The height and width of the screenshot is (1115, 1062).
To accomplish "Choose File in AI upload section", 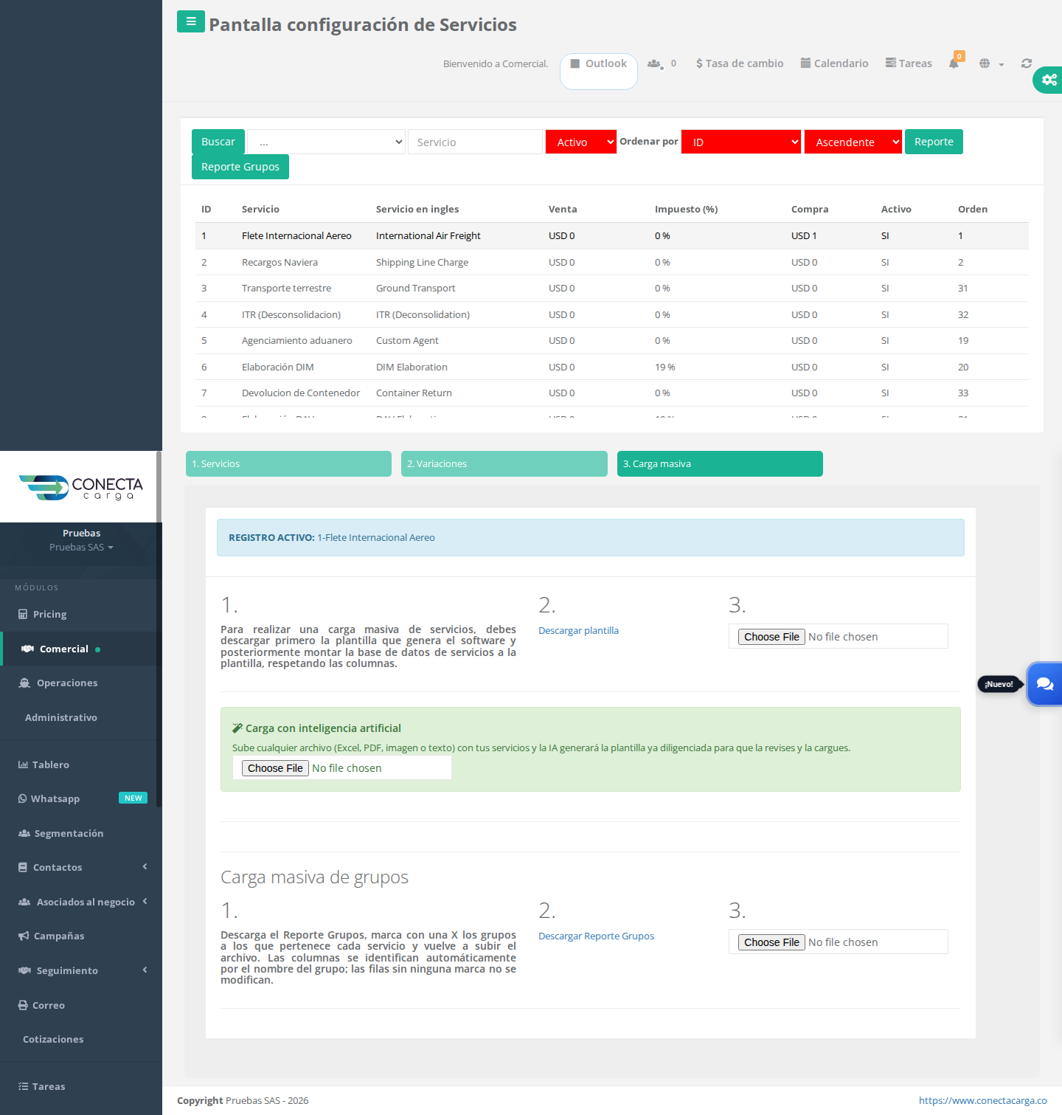I will click(275, 768).
